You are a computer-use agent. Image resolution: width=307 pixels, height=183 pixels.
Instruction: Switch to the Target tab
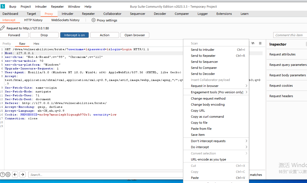click(31, 14)
